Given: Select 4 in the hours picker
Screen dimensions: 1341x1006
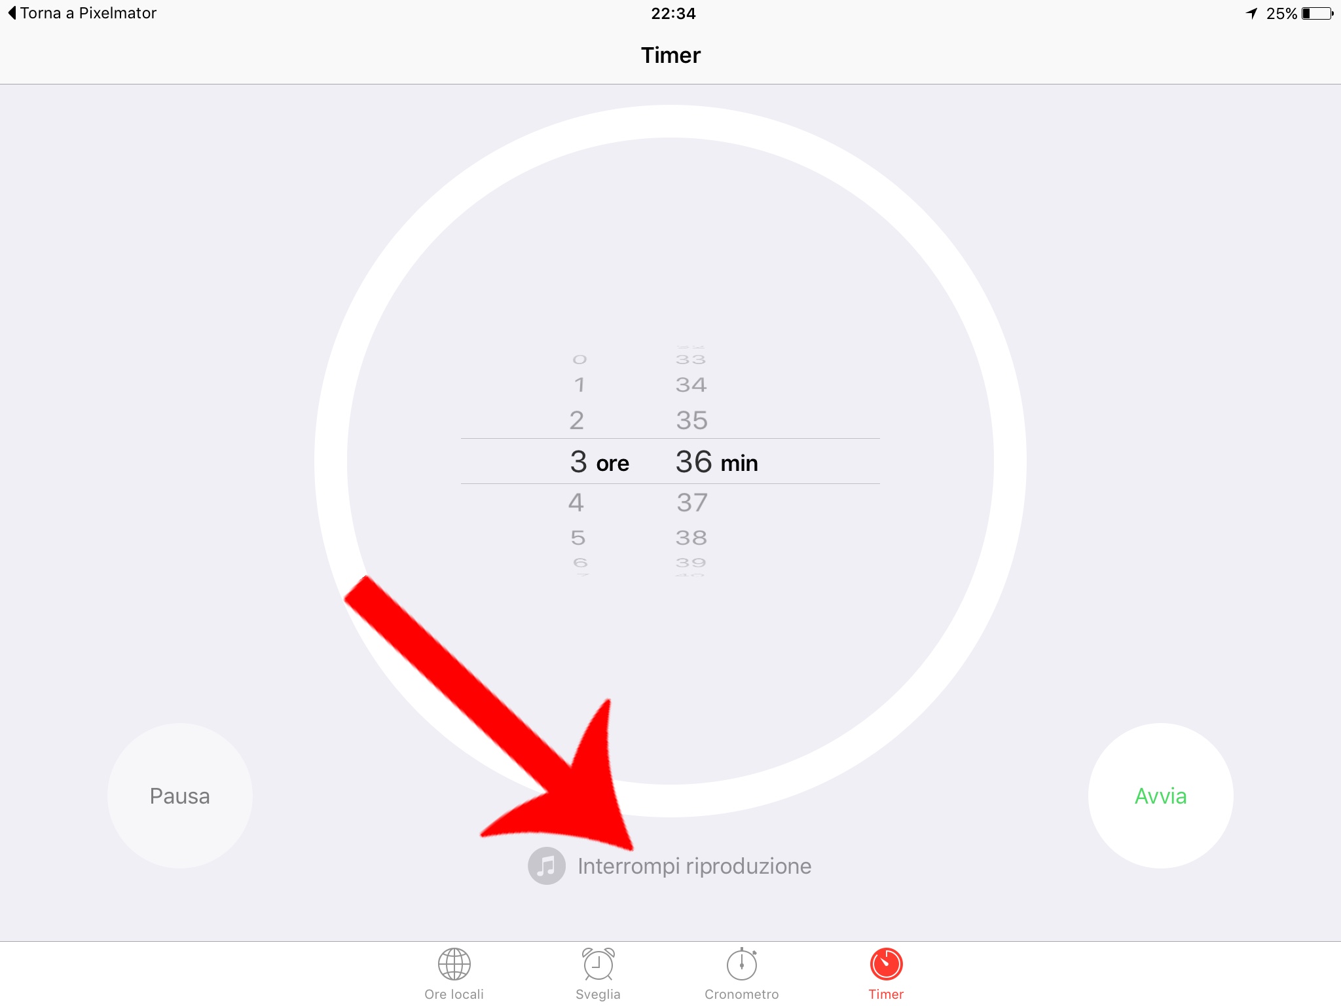Looking at the screenshot, I should pyautogui.click(x=576, y=502).
